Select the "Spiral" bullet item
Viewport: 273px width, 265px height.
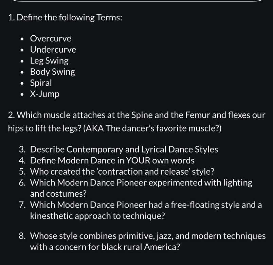pyautogui.click(x=41, y=83)
